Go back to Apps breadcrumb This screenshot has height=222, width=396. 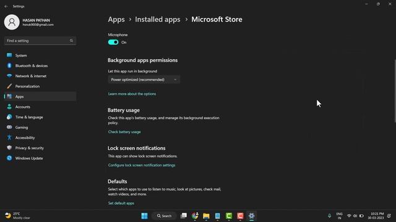(116, 19)
